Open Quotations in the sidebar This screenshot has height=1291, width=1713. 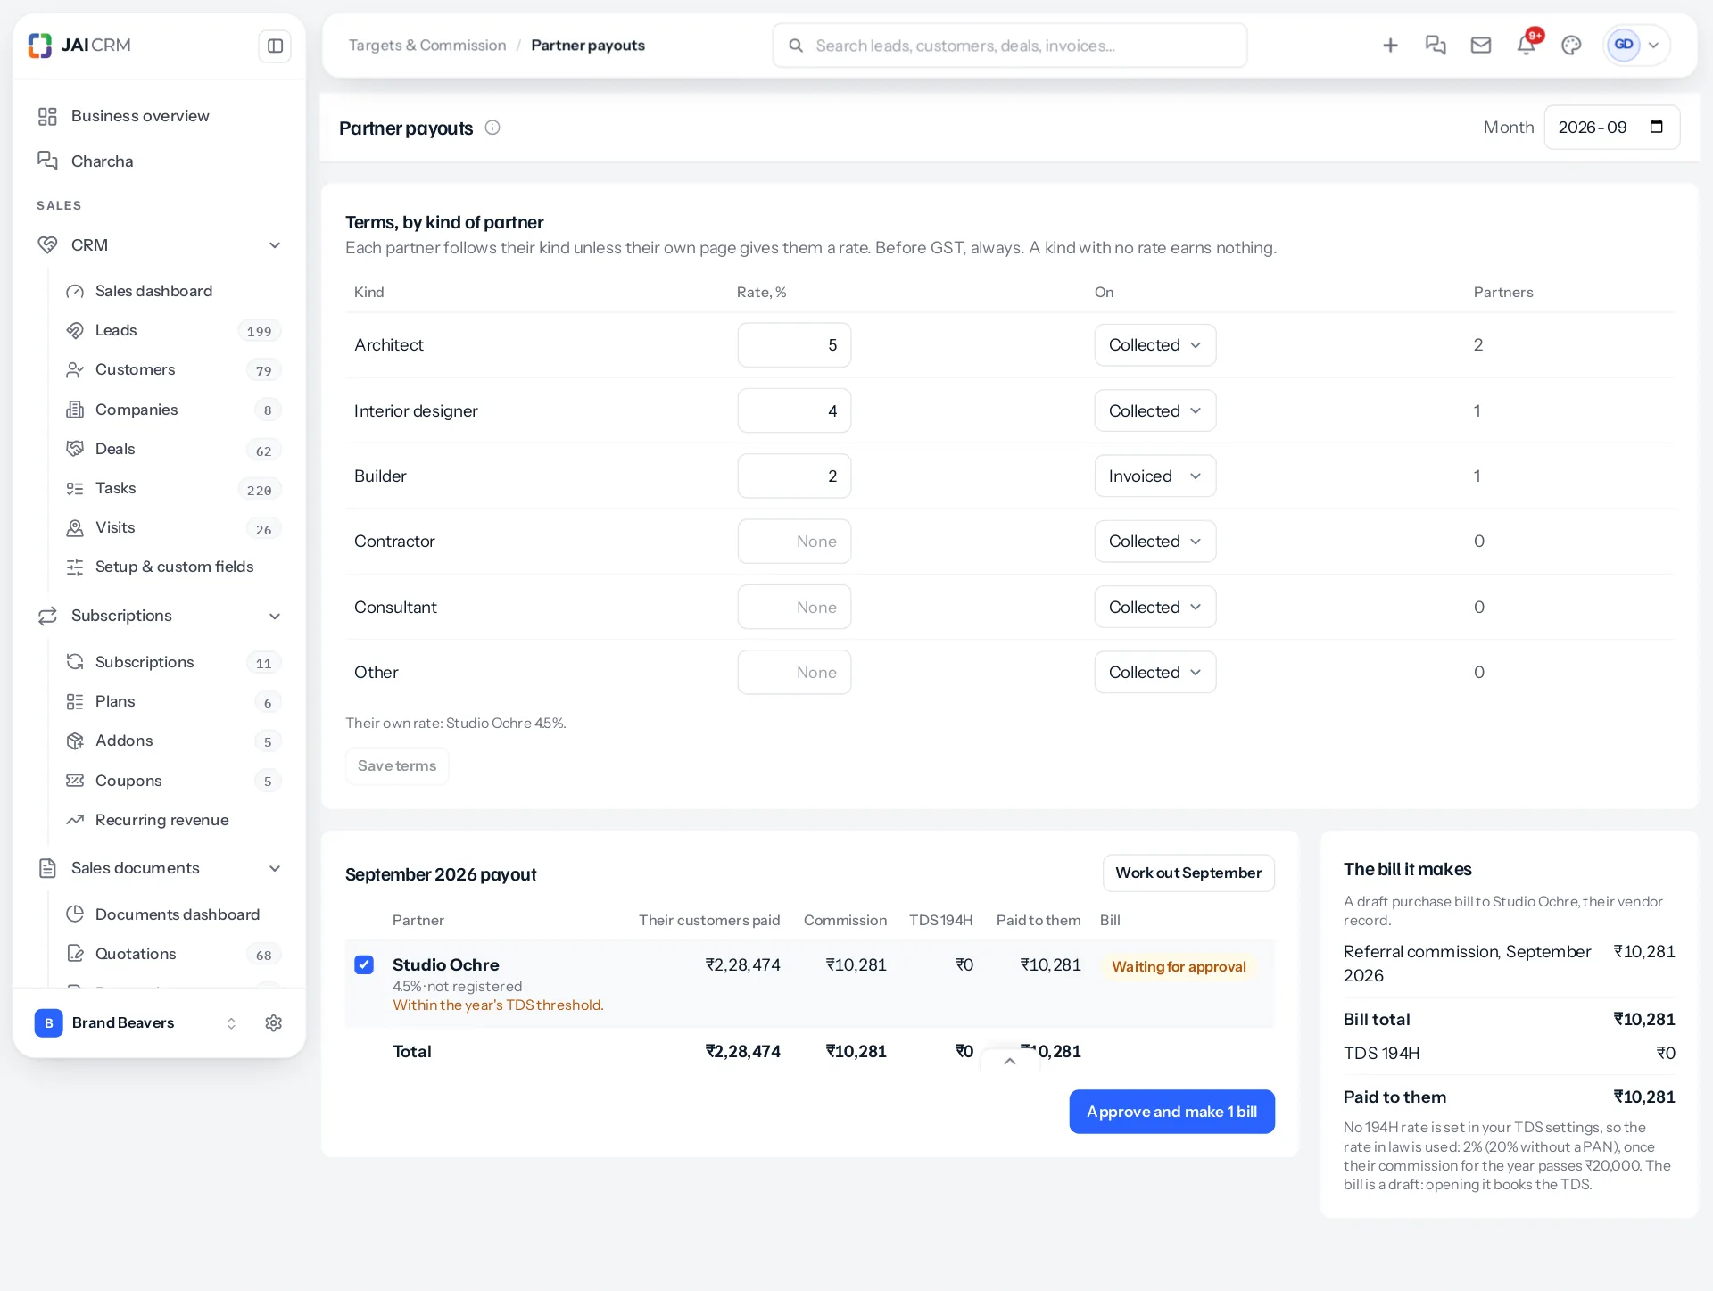coord(172,955)
